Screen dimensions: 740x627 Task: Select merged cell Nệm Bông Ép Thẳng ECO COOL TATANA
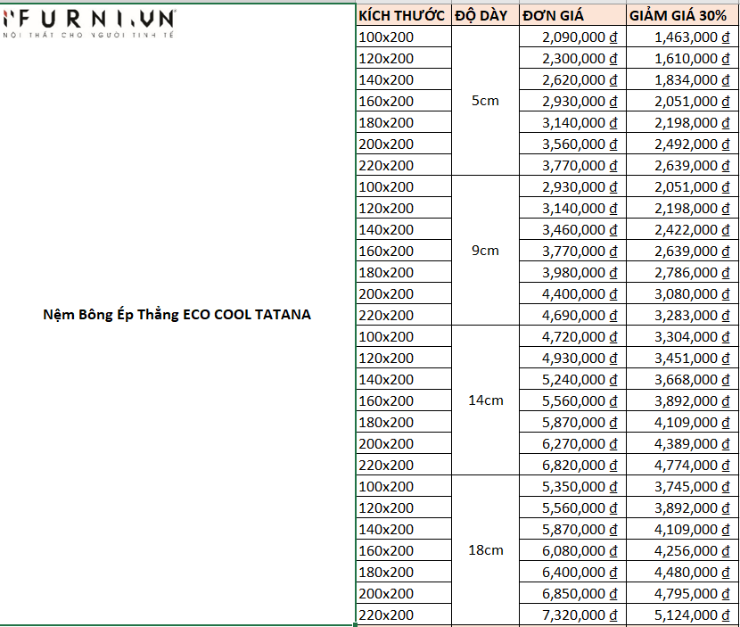(x=177, y=315)
